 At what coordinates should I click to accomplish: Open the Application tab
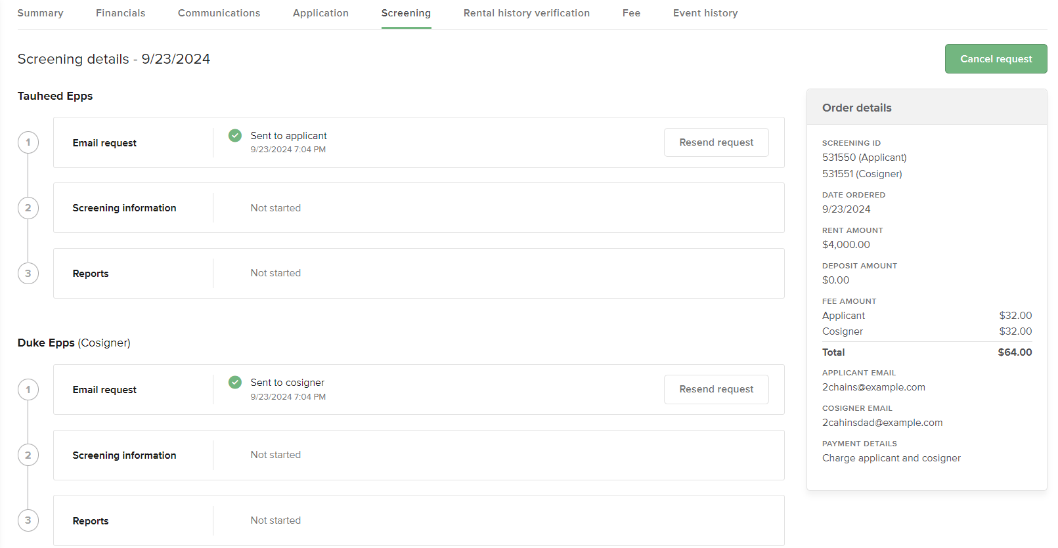[320, 13]
